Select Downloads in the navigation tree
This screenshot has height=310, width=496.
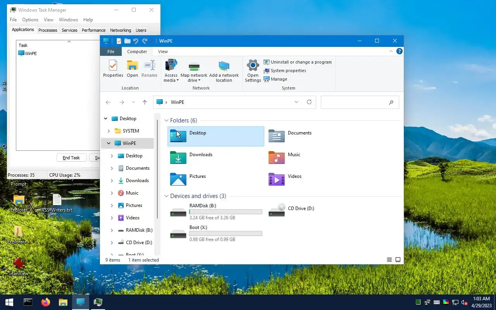pyautogui.click(x=137, y=181)
